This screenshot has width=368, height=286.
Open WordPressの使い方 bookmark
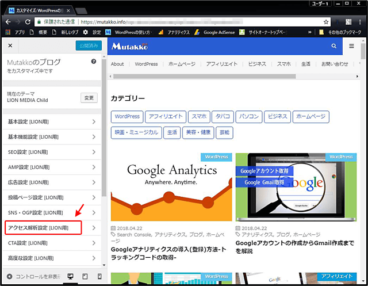pos(129,32)
